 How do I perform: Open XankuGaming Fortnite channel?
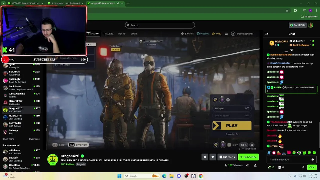click(x=21, y=95)
